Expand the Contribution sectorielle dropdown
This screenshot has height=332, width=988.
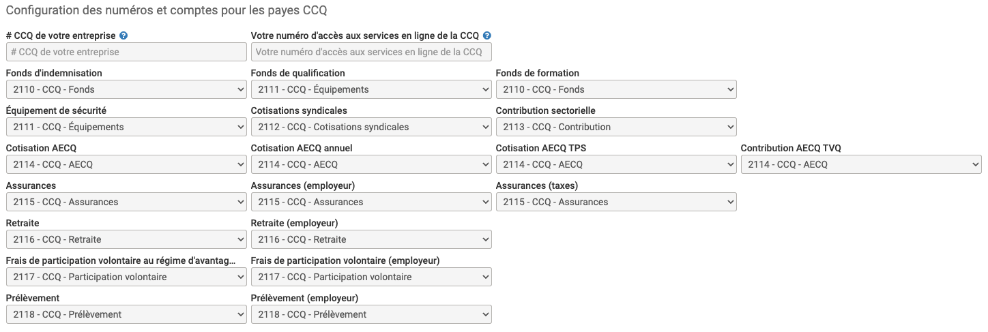[616, 127]
